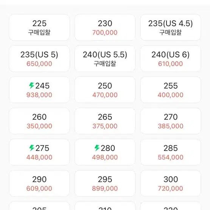This screenshot has height=210, width=210.
Task: Select the 235(US 4.5) size card
Action: 171,28
